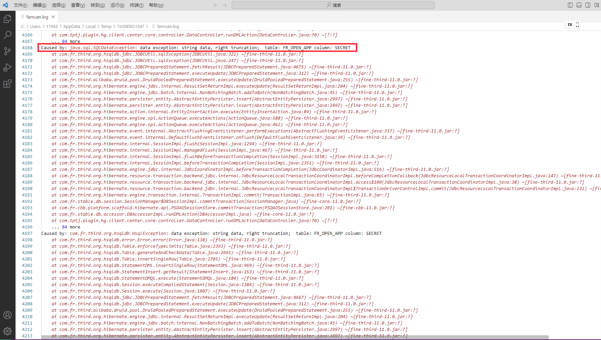Open the 编辑(E) menu

click(x=40, y=5)
